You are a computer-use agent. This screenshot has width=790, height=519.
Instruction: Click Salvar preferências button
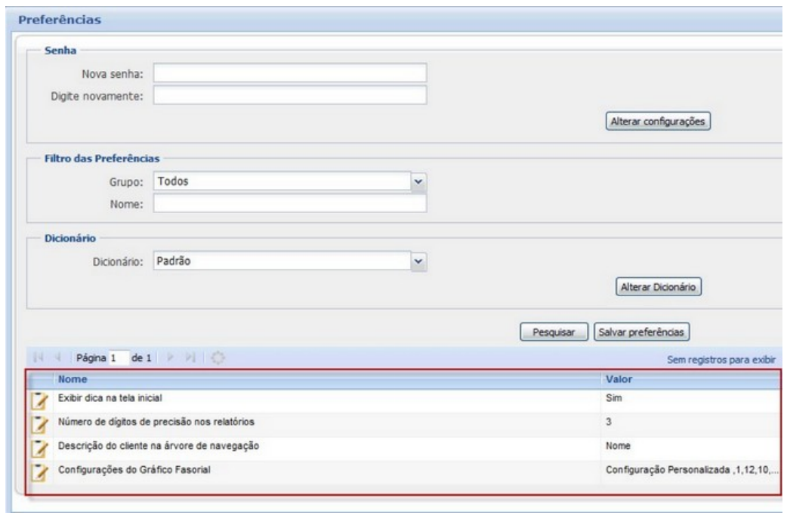(x=641, y=331)
